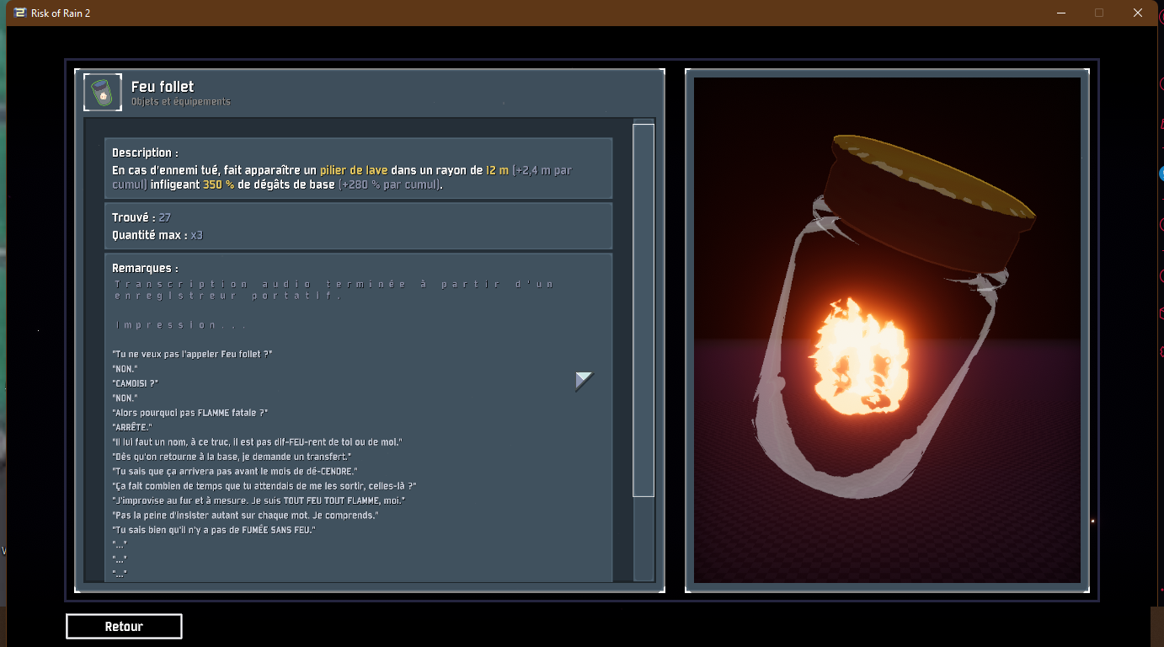This screenshot has width=1164, height=647.
Task: Select the "Feu follet" title text
Action: [x=163, y=87]
